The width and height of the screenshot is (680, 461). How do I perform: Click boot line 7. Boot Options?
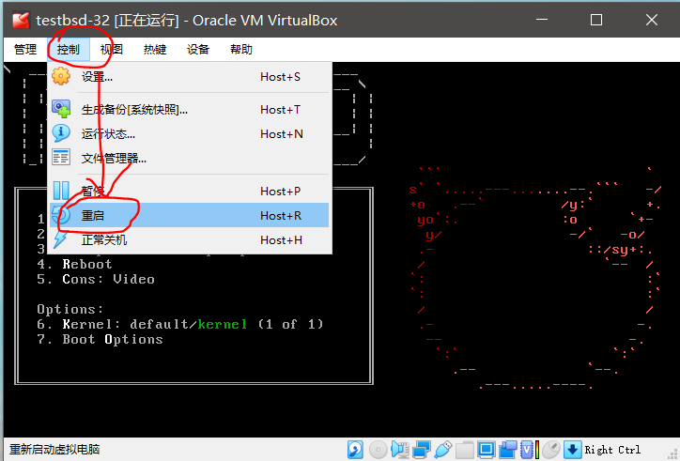100,340
